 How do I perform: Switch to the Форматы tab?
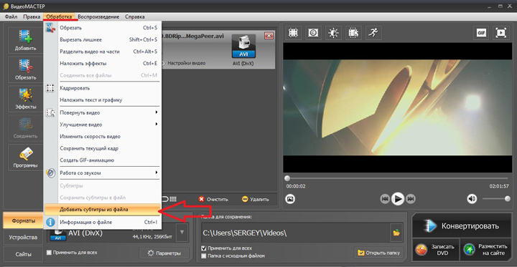pyautogui.click(x=23, y=220)
